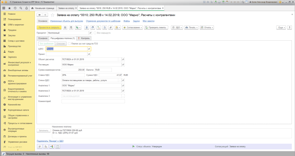Open Статья ДДС value magnifier button

click(123, 80)
